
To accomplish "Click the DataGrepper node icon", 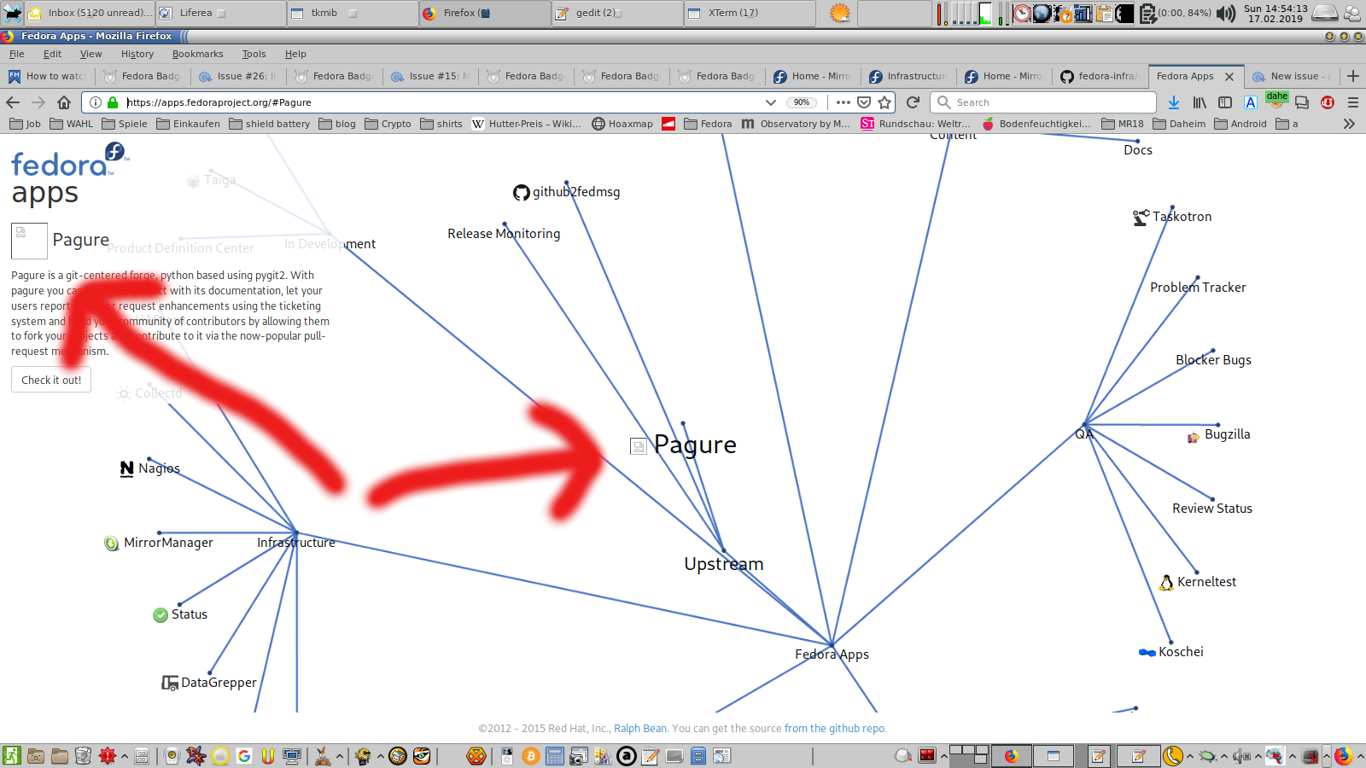I will (x=170, y=683).
